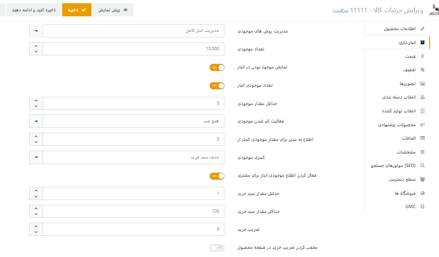The width and height of the screenshot is (439, 257).
Task: Toggle تعداد موجودی انبار switch off
Action: click(x=217, y=86)
